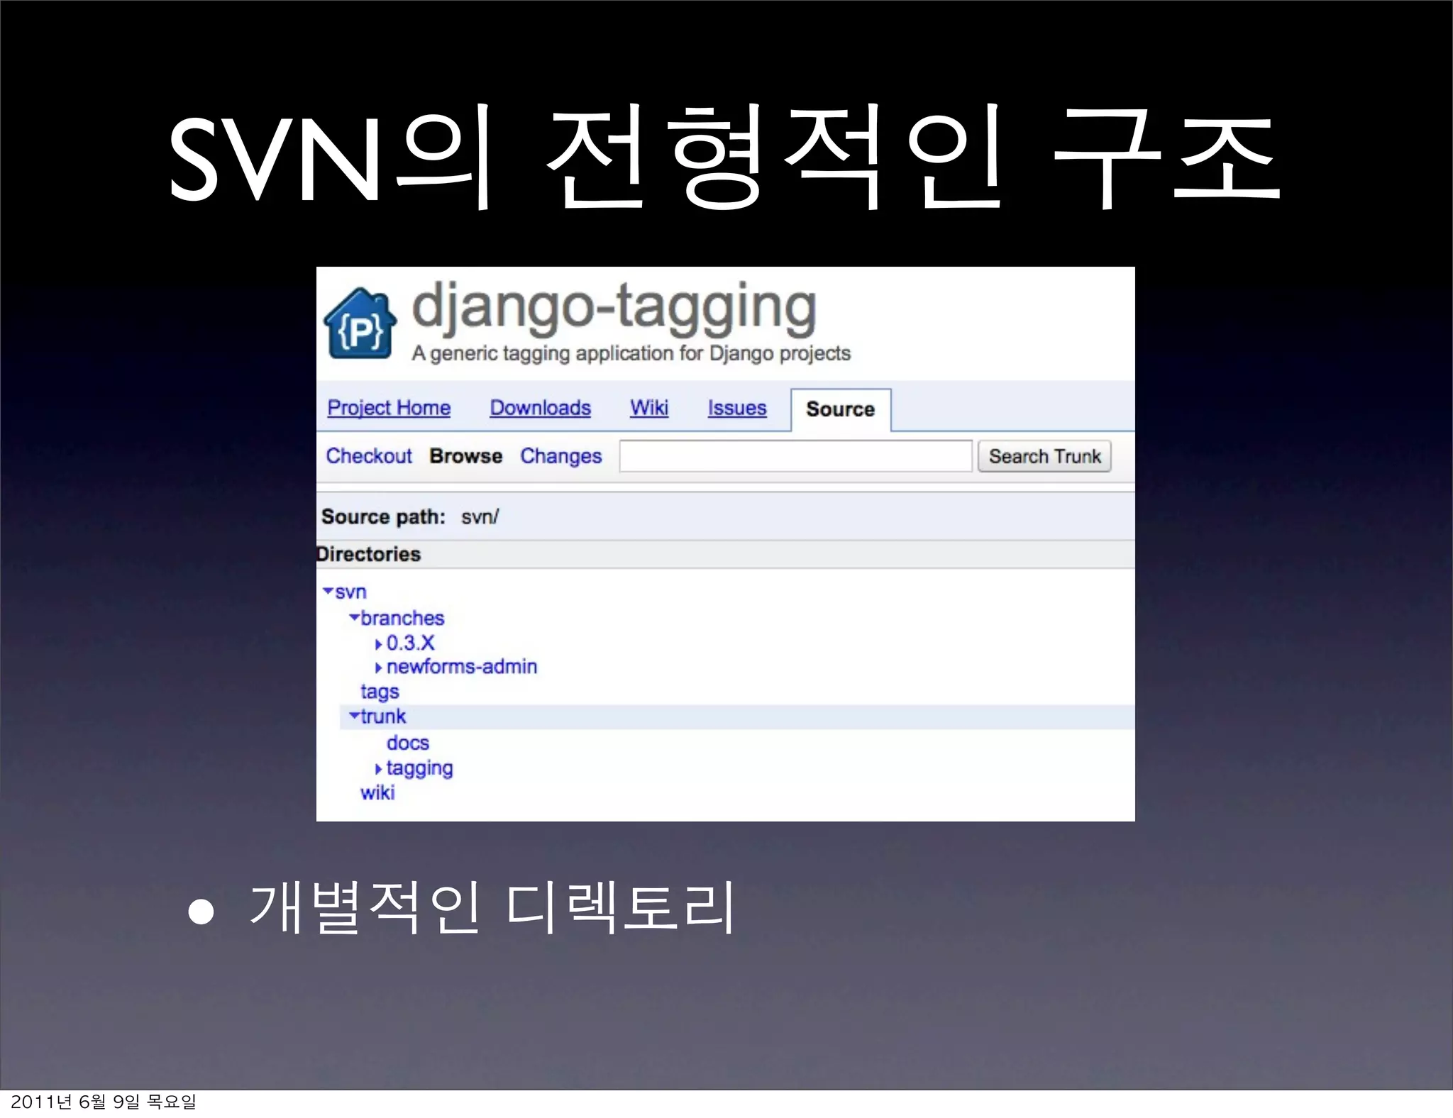Select the trunk directory
The height and width of the screenshot is (1118, 1453).
point(383,716)
